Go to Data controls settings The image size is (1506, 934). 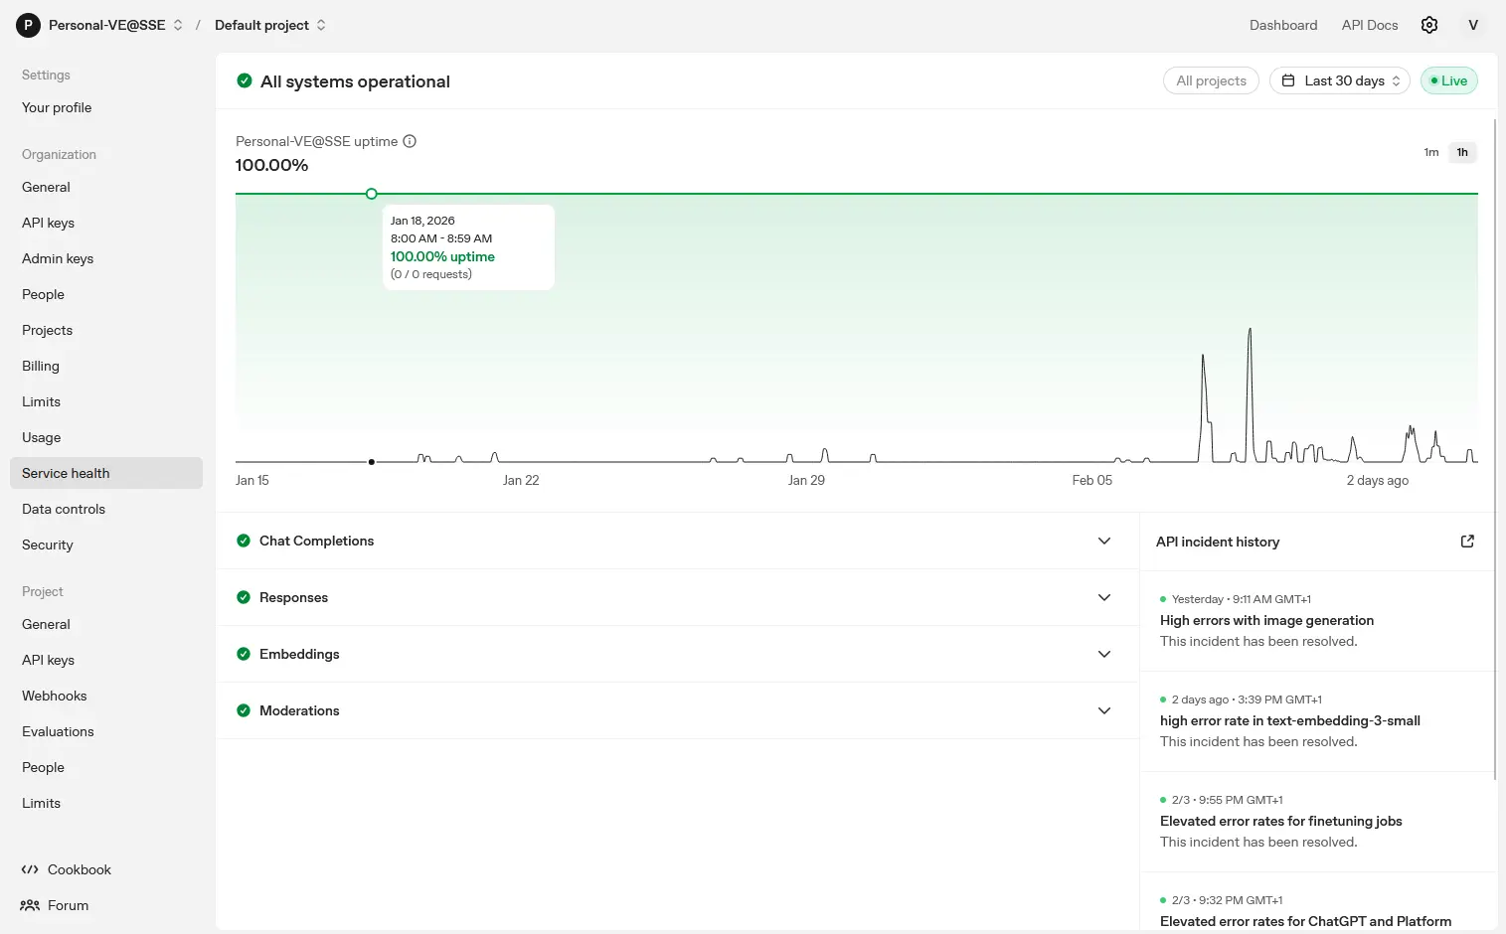click(64, 509)
